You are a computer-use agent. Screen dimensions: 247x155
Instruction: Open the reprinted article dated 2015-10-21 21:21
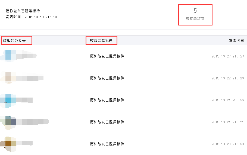107,122
